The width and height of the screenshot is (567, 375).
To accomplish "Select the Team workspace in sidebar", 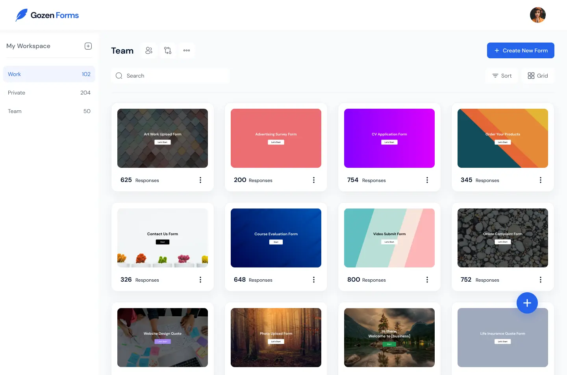I will 15,111.
